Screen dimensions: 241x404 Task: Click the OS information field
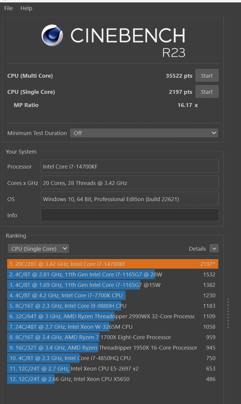coord(130,199)
